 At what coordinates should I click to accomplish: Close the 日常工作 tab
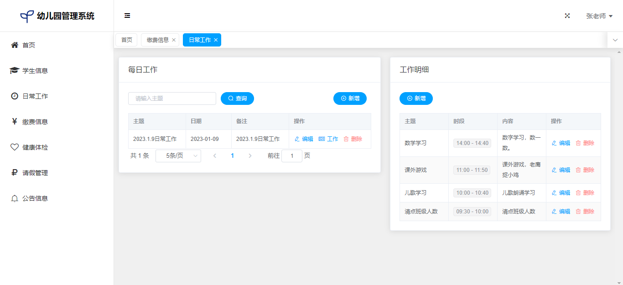coord(216,40)
